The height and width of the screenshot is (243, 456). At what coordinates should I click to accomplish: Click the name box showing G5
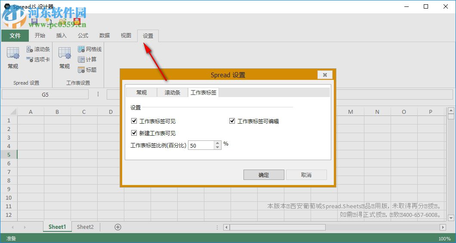click(45, 94)
